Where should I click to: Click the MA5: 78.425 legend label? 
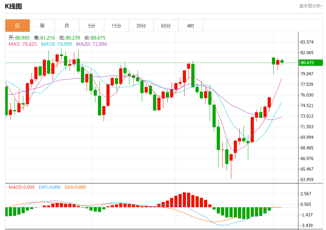pyautogui.click(x=23, y=44)
